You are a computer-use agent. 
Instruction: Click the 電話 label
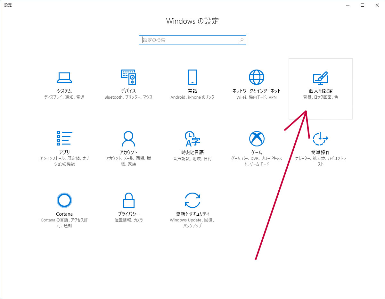[x=192, y=91]
